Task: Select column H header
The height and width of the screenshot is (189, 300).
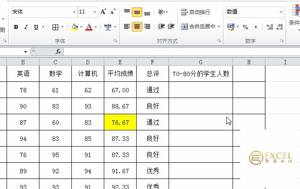Action: (x=249, y=62)
